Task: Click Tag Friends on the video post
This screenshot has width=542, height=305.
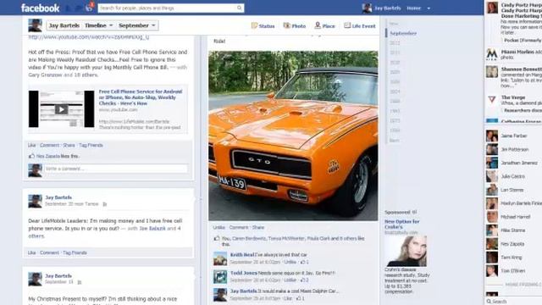Action: pyautogui.click(x=91, y=145)
